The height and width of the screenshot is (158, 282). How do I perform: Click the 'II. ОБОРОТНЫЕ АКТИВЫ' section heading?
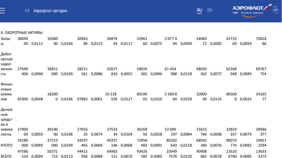tap(21, 32)
